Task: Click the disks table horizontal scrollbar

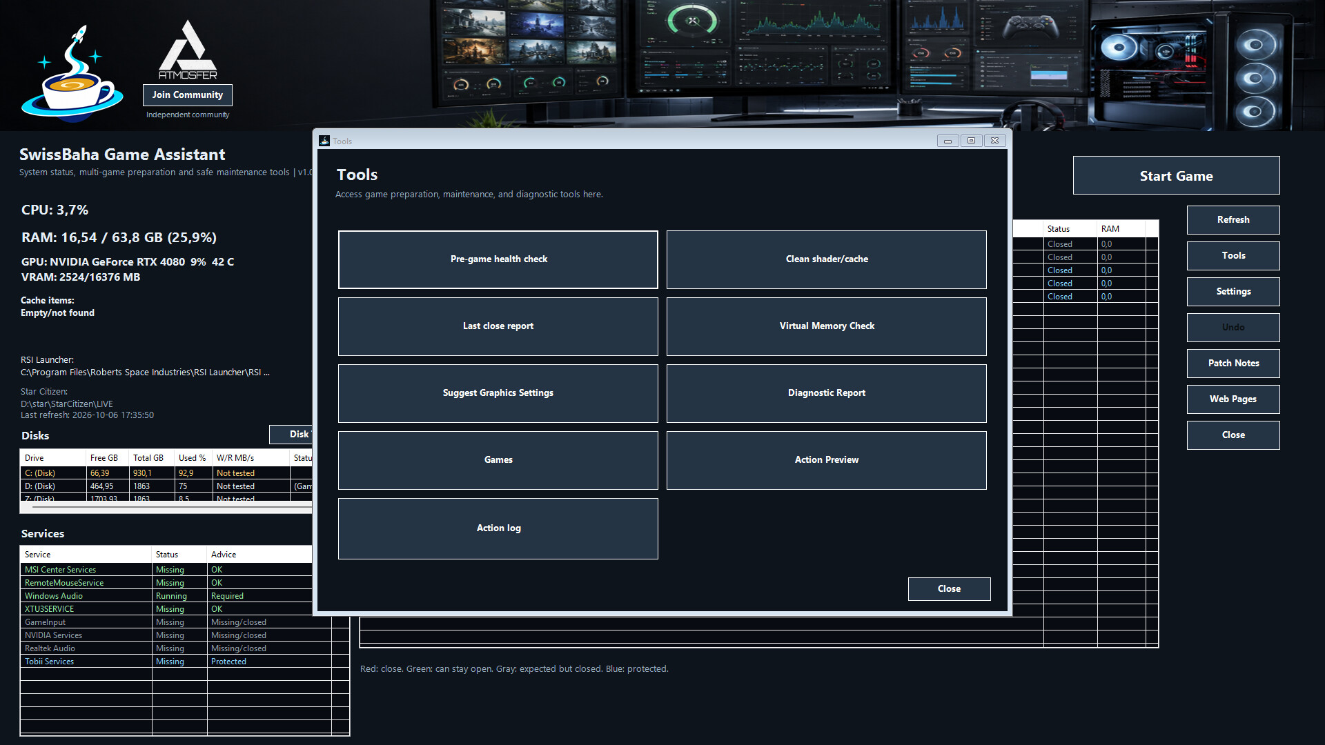Action: tap(166, 507)
